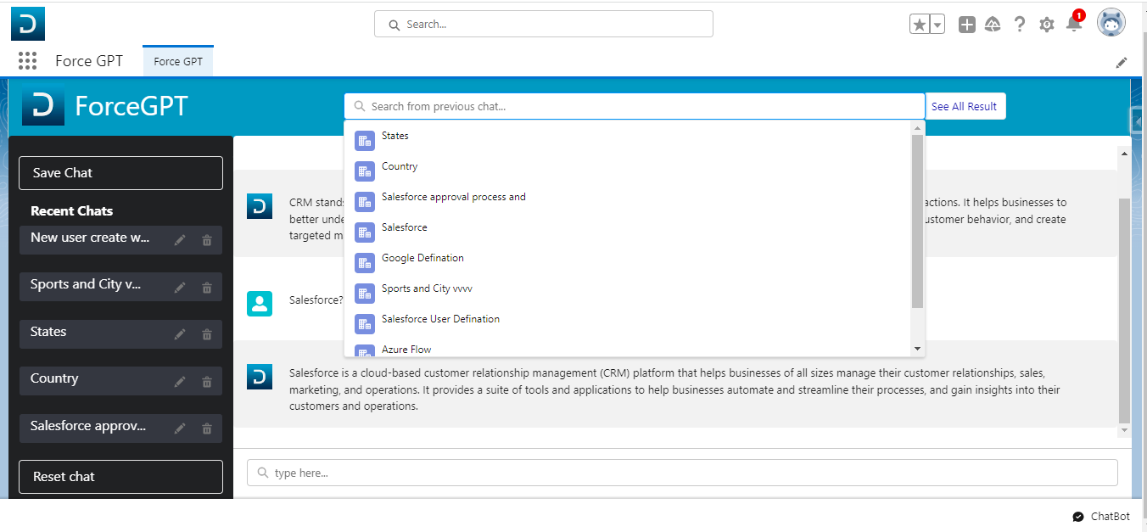Screen dimensions: 1147x532
Task: Click the favorites star icon
Action: [x=920, y=25]
